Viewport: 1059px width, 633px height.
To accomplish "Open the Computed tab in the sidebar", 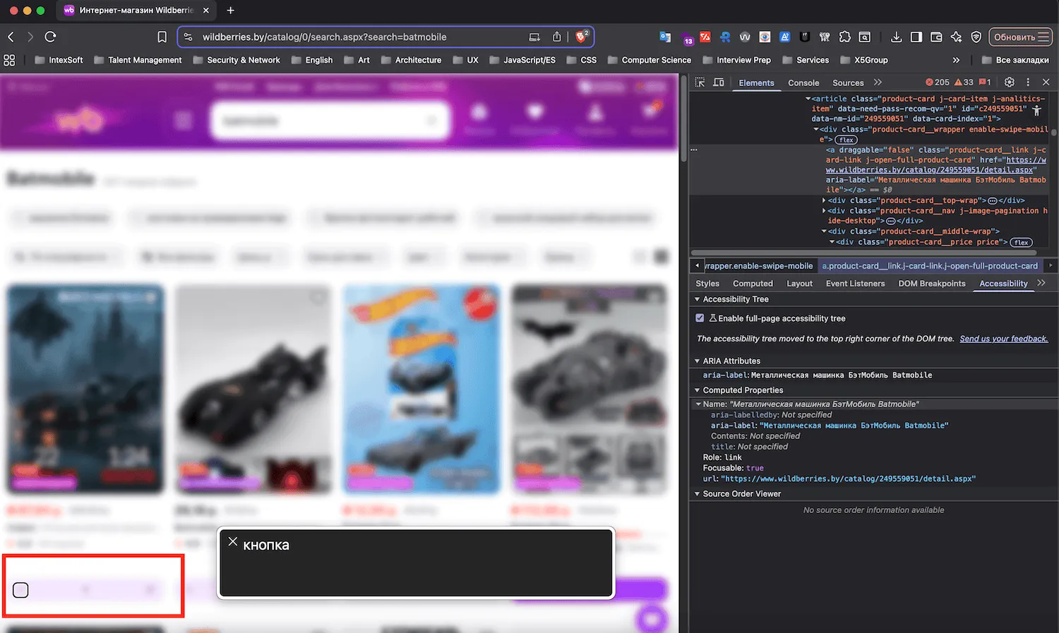I will (753, 284).
